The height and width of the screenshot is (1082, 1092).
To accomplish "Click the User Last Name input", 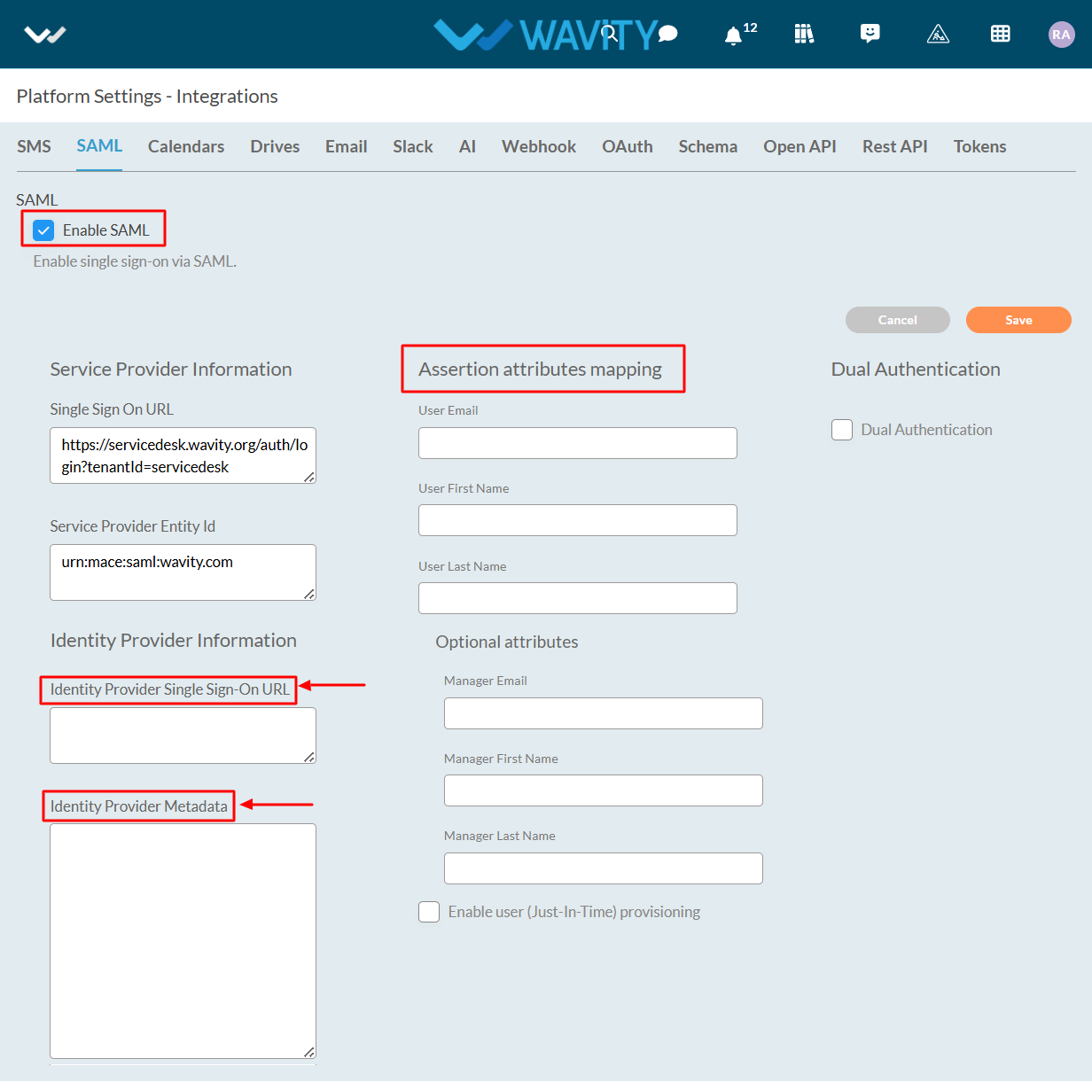I will click(578, 598).
